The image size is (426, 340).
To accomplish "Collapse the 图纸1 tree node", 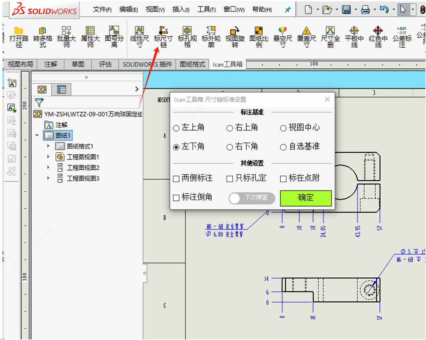I will [37, 135].
